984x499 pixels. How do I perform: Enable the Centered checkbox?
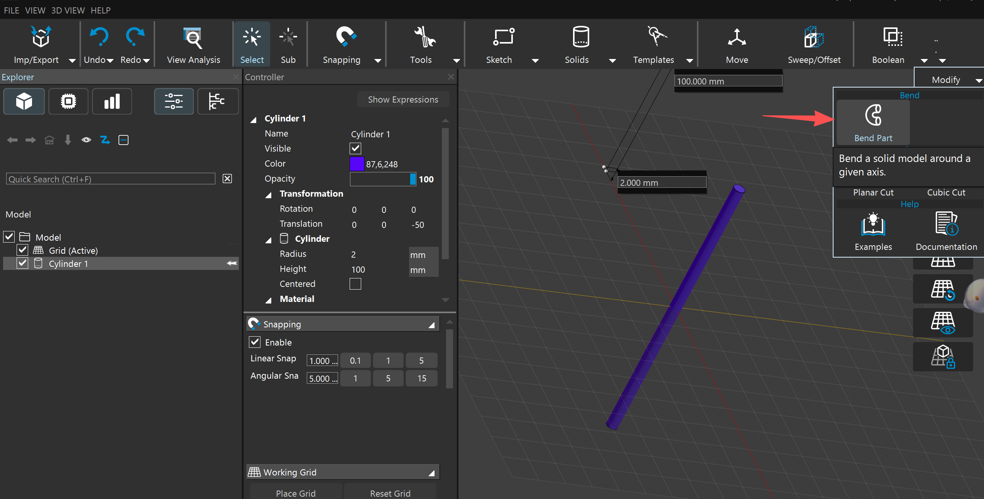pyautogui.click(x=355, y=284)
